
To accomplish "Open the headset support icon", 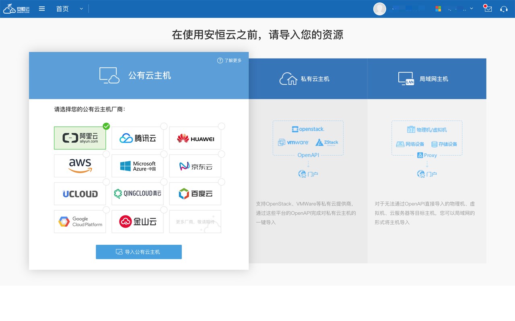I will coord(504,9).
